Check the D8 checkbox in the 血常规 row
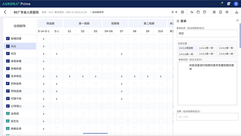Screen dimensions: 241x136 tap(135, 113)
